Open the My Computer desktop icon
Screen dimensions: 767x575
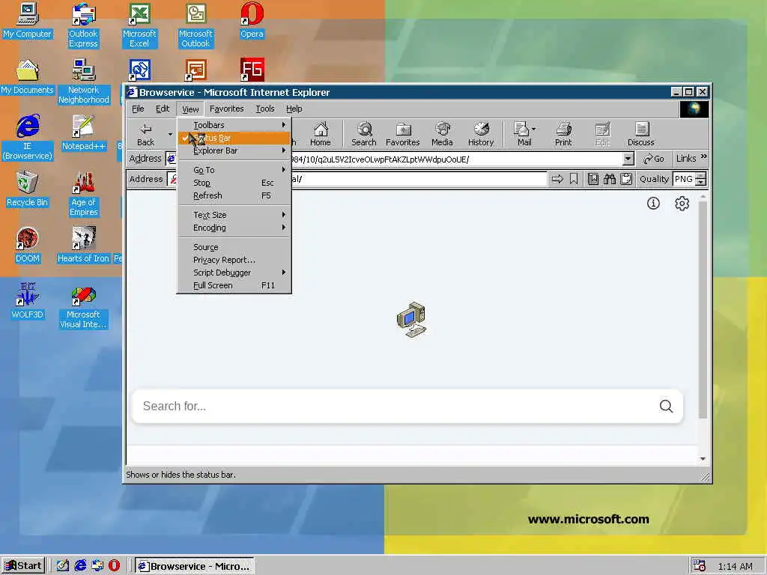(28, 21)
